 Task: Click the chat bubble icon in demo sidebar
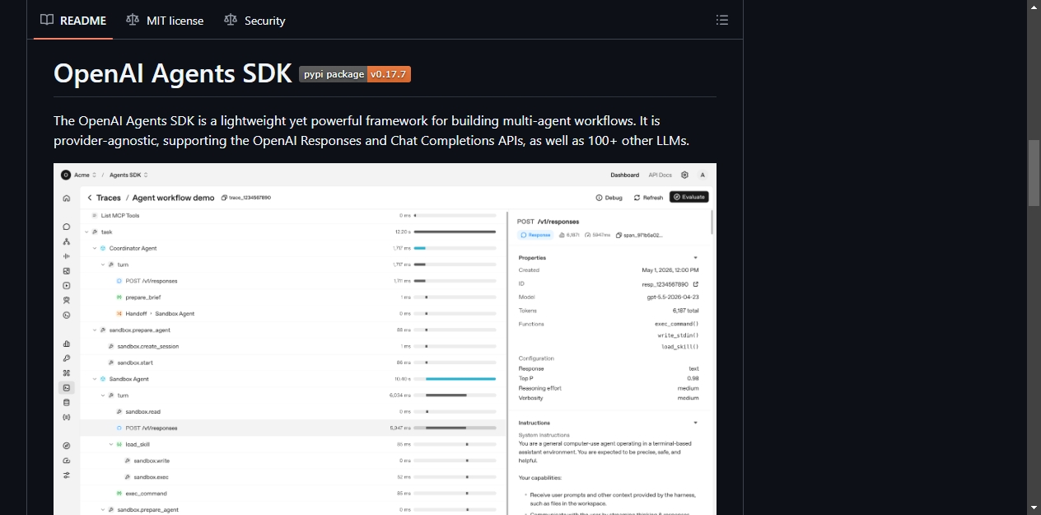tap(67, 227)
